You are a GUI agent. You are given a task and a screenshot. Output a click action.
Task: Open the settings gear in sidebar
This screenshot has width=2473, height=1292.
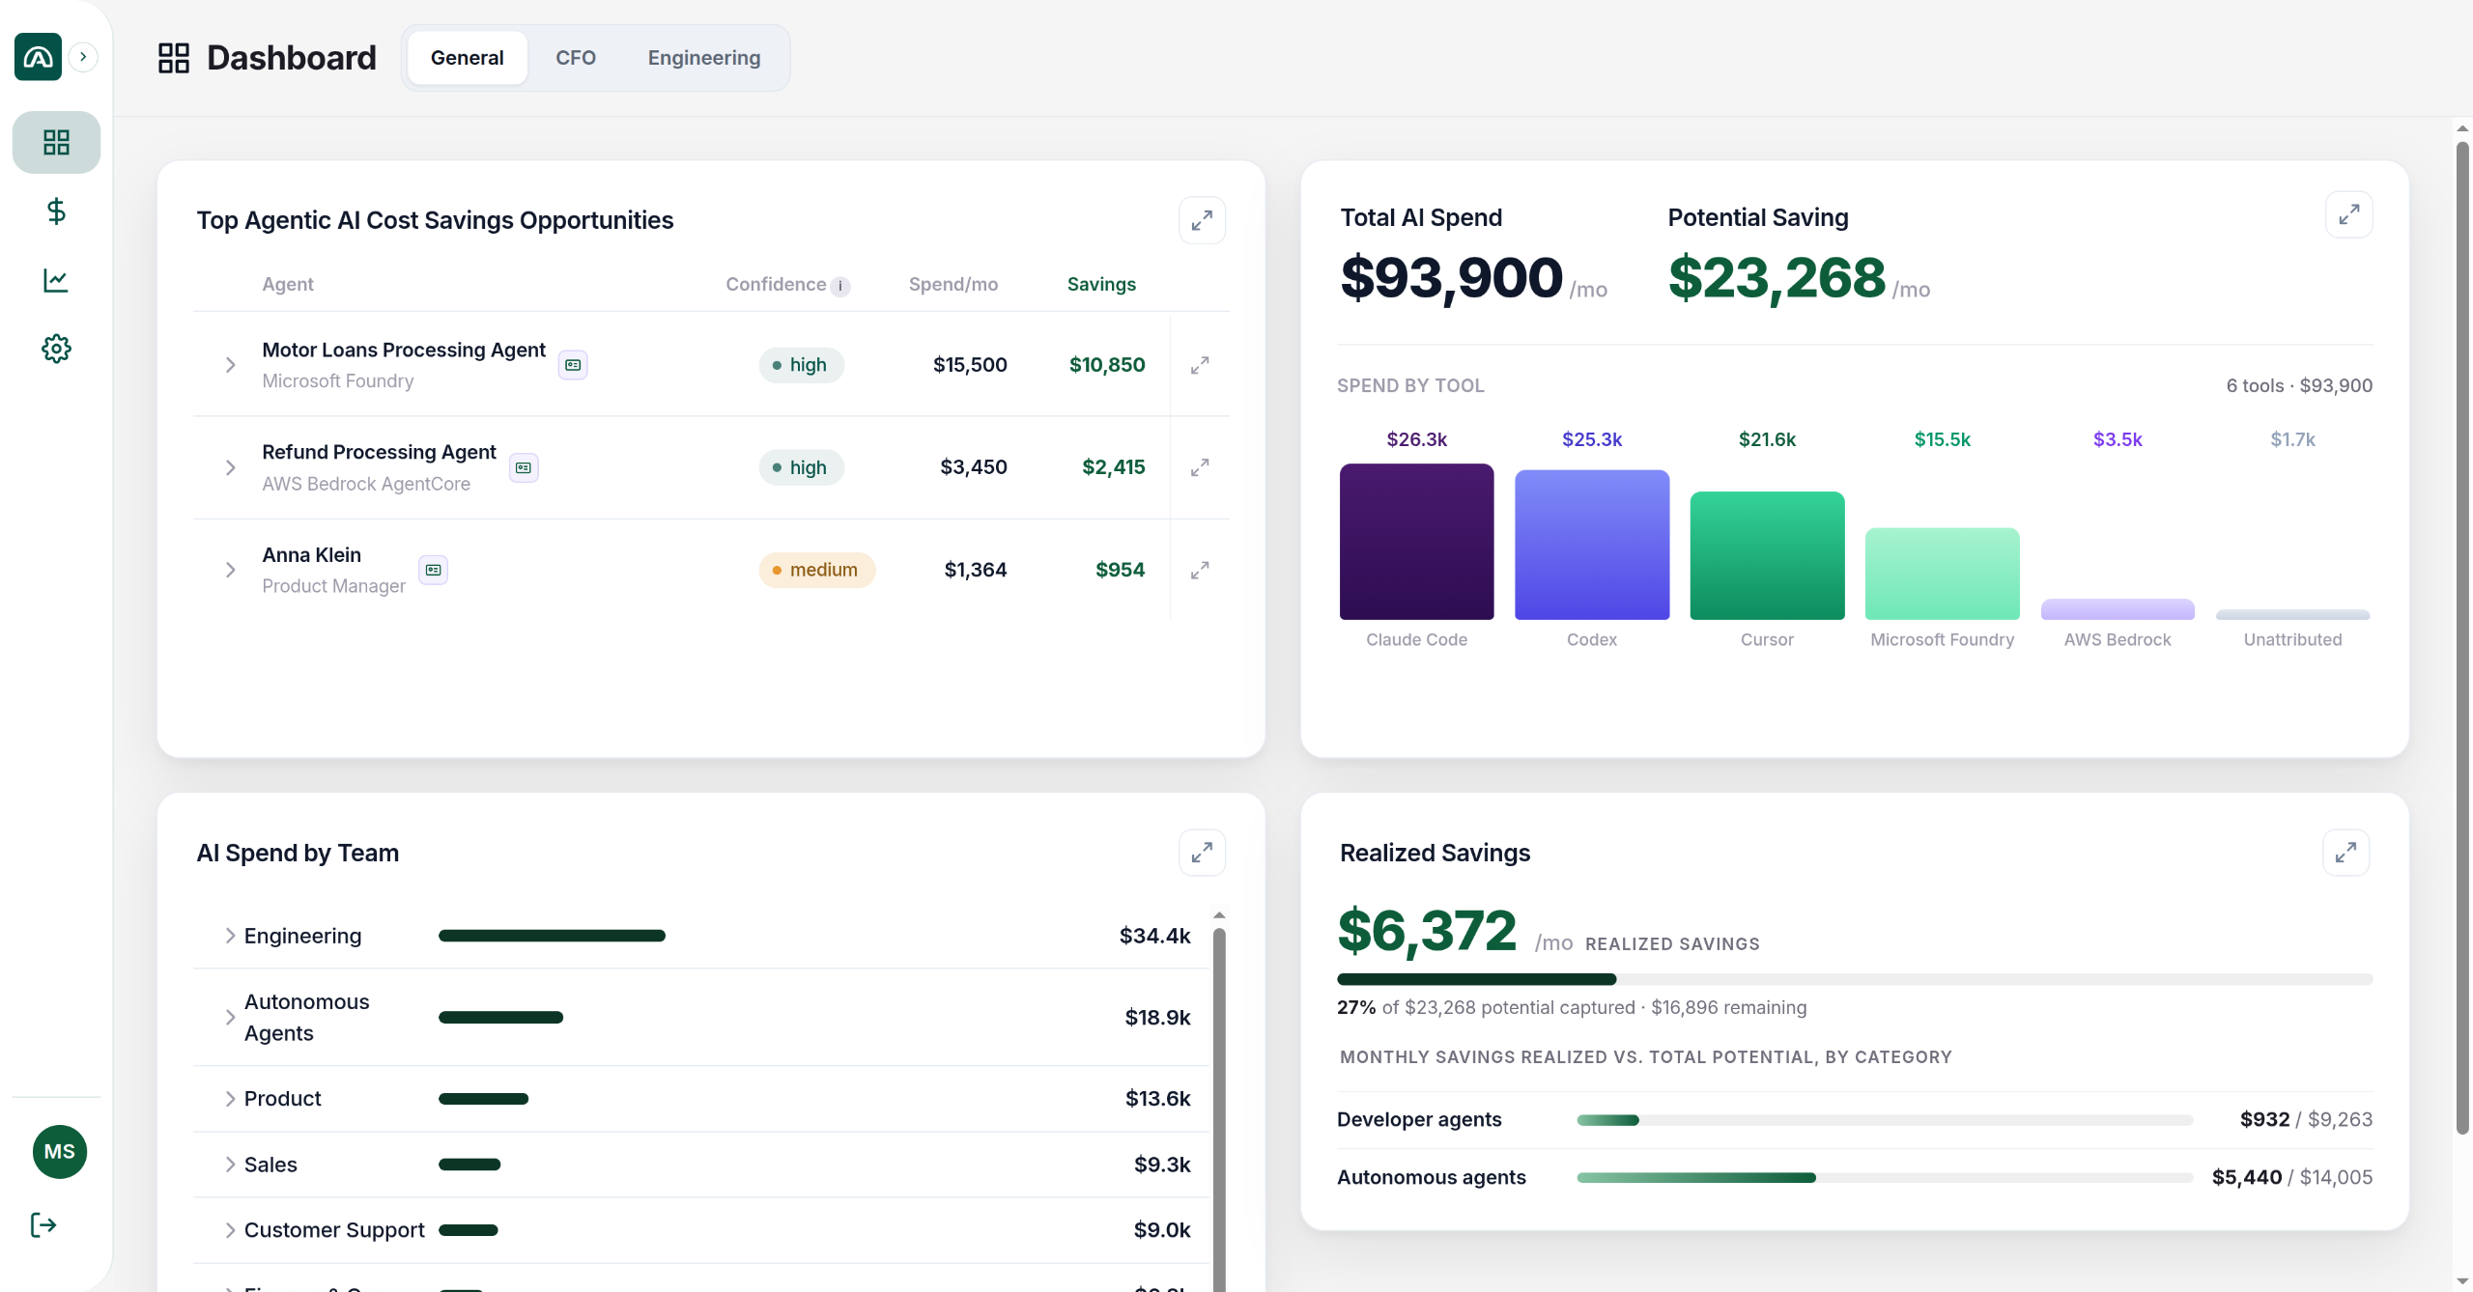56,349
